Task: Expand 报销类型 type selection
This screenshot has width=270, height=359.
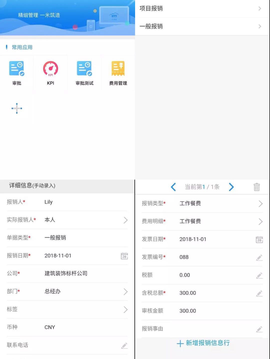Action: [x=260, y=204]
